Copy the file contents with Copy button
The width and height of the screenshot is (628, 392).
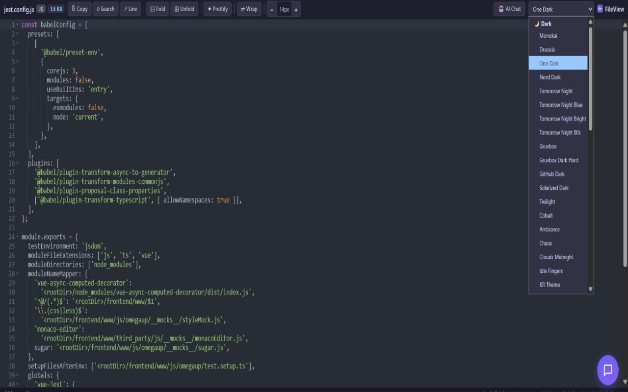79,9
